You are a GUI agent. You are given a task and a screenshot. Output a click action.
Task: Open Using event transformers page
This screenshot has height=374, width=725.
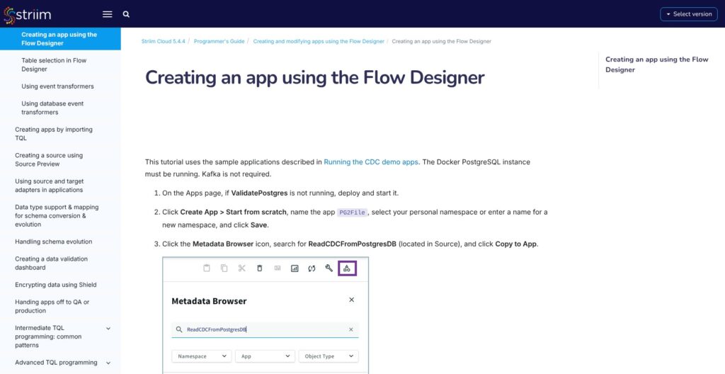[57, 86]
